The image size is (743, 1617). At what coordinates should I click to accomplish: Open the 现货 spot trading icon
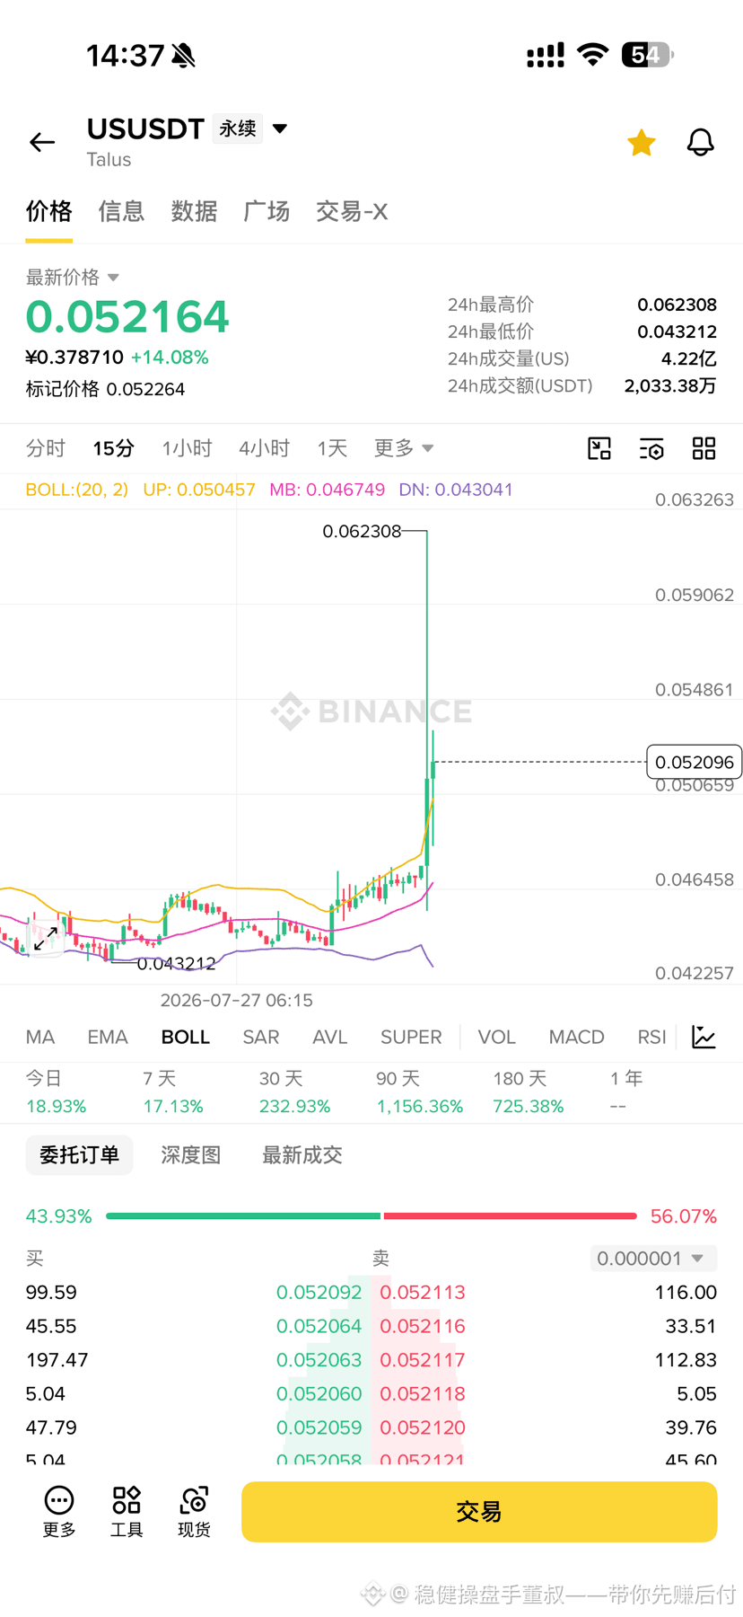(x=194, y=1512)
